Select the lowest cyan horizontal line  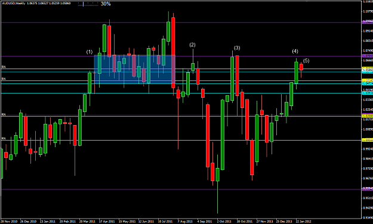tap(181, 93)
